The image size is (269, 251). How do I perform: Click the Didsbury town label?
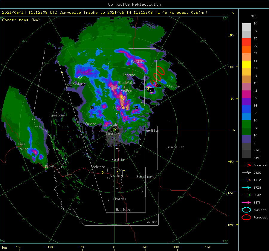(x=113, y=134)
